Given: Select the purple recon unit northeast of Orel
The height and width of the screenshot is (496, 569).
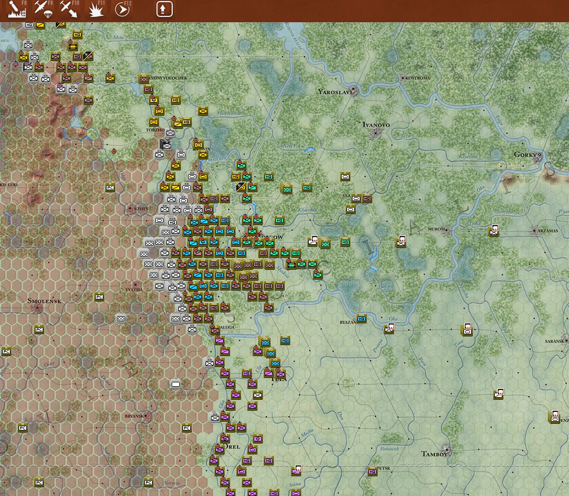Looking at the screenshot, I should pos(257,439).
